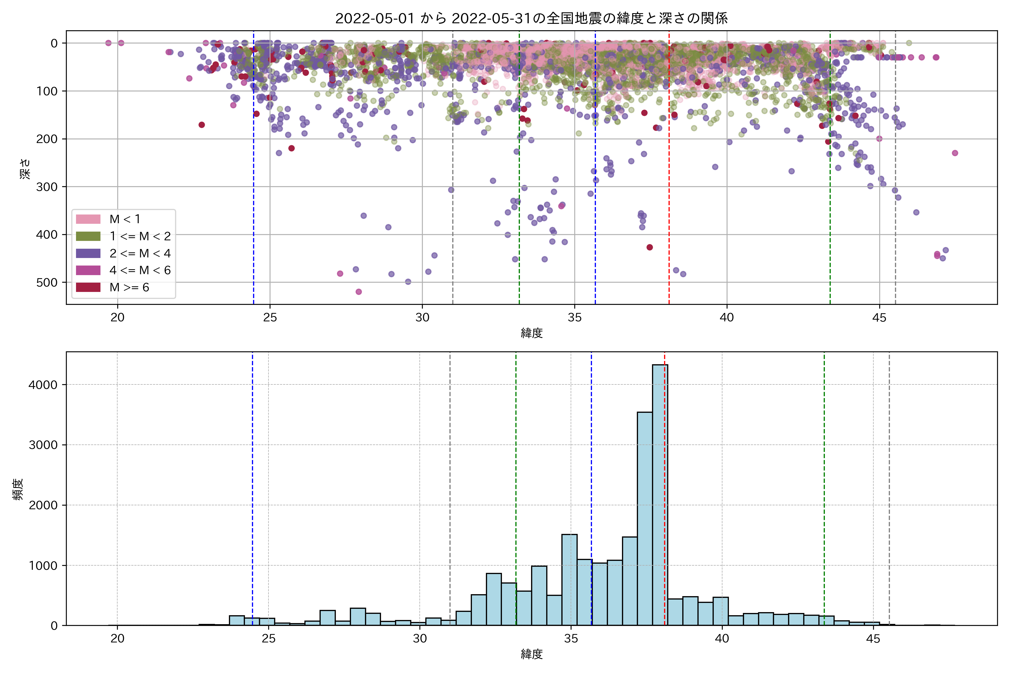Click the magenta 4 <= M < 6 legend swatch
This screenshot has height=673, width=1010.
(x=88, y=270)
